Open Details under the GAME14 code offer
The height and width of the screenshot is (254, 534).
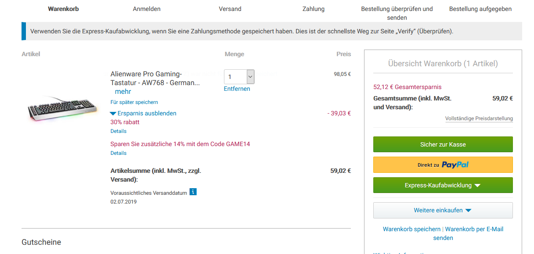click(118, 153)
